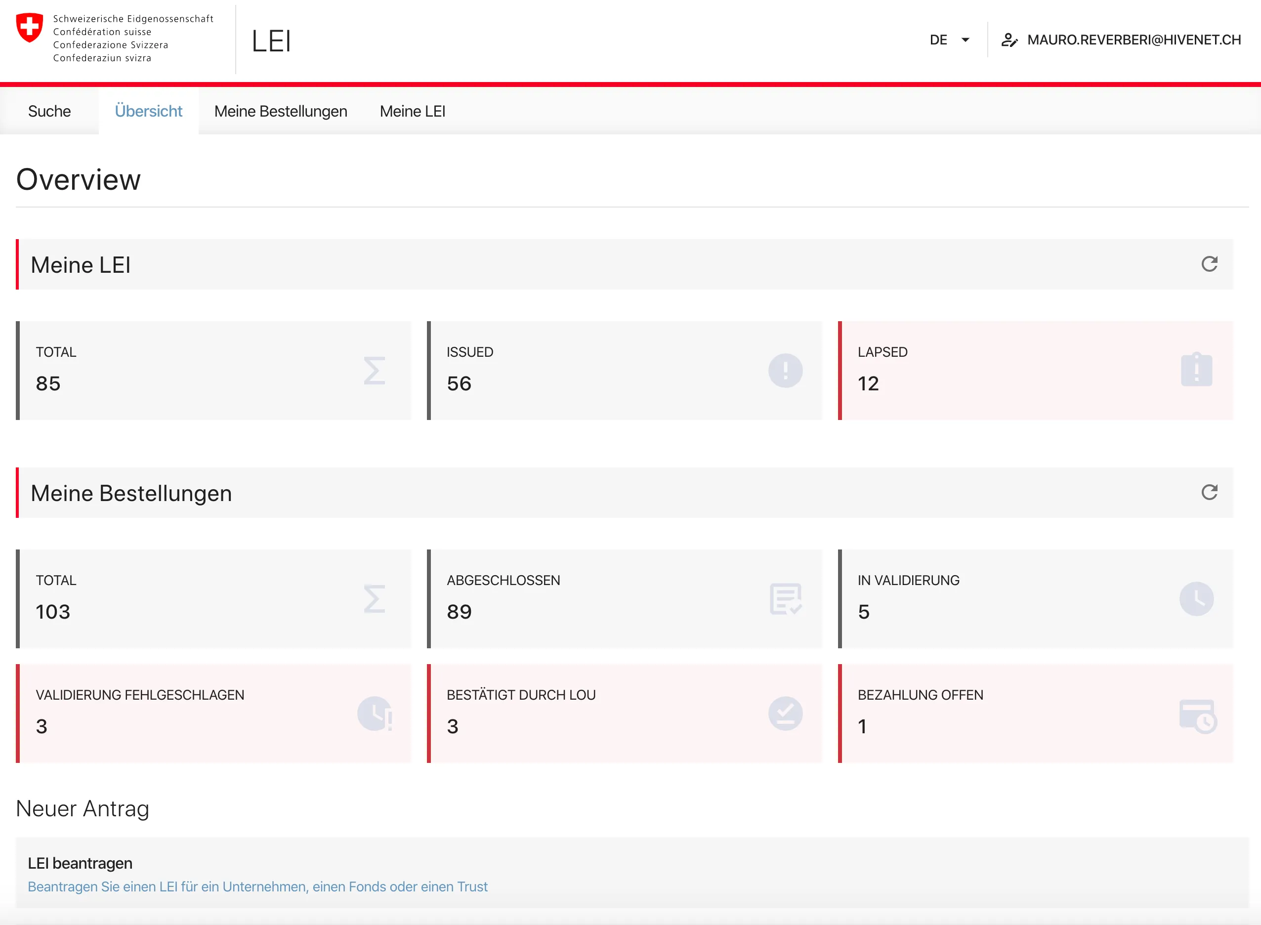Switch to the Meine LEI tab
The height and width of the screenshot is (925, 1261).
coord(413,111)
